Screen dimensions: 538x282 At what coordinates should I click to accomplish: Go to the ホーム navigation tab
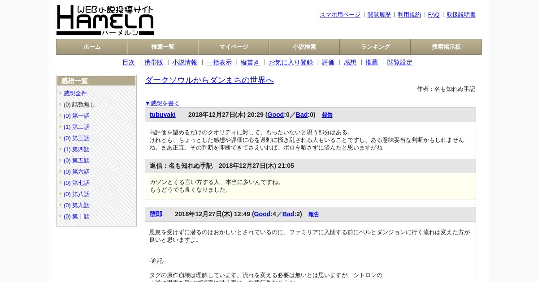pyautogui.click(x=92, y=47)
